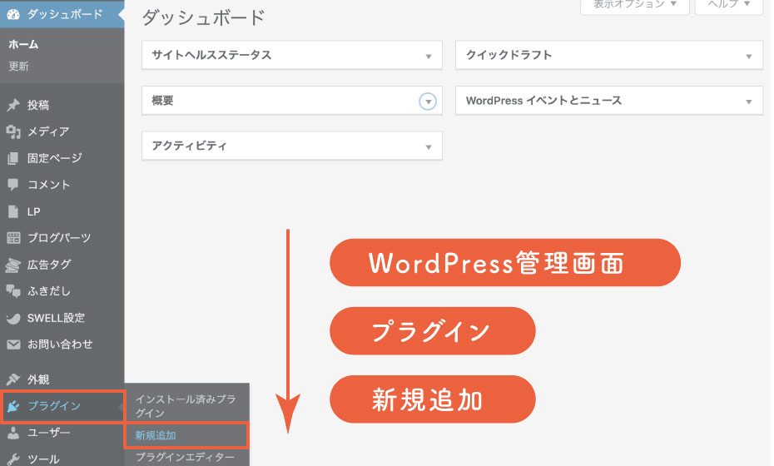The width and height of the screenshot is (774, 466).
Task: Click the pushpin icon next to 投稿
Action: pos(13,105)
